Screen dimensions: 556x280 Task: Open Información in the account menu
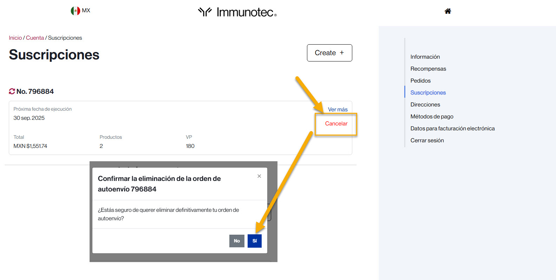pyautogui.click(x=425, y=57)
